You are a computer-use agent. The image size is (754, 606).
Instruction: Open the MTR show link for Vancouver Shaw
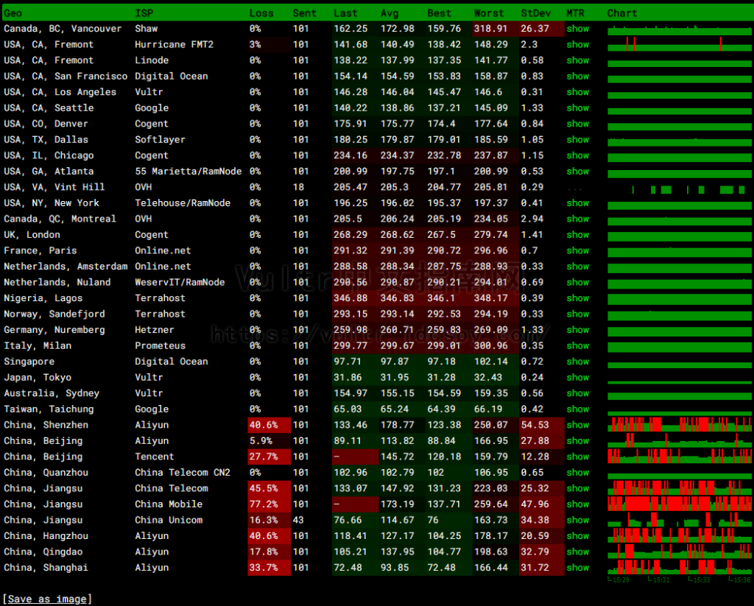coord(577,29)
